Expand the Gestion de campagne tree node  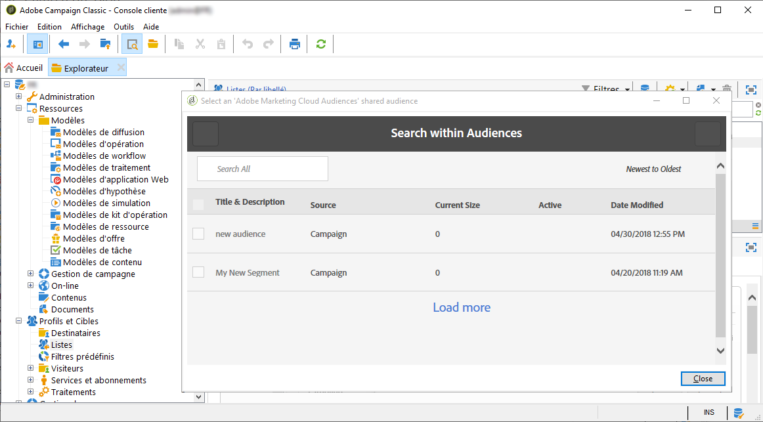[x=31, y=274]
